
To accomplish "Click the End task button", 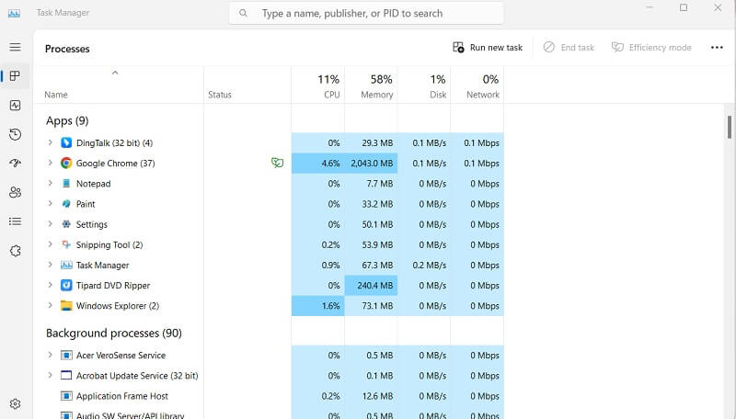I will coord(569,48).
